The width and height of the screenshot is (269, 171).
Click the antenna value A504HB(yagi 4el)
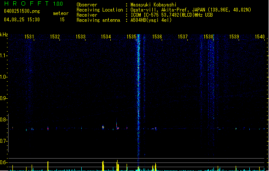pyautogui.click(x=151, y=20)
